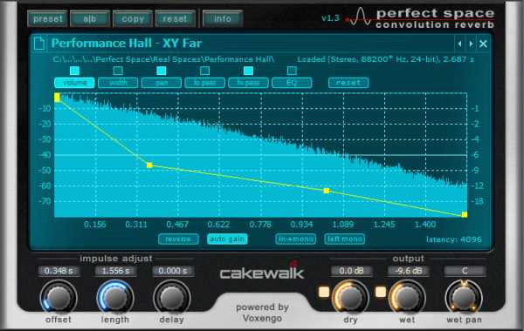This screenshot has width=524, height=331.
Task: Load previous impulse with left arrow
Action: pos(460,44)
